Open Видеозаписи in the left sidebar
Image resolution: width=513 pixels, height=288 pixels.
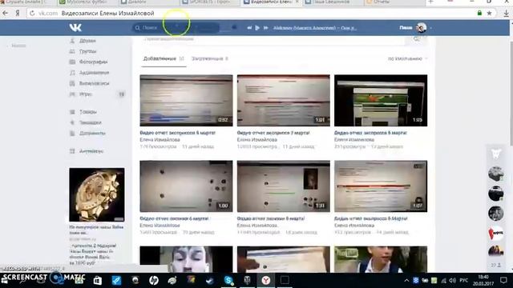point(95,83)
